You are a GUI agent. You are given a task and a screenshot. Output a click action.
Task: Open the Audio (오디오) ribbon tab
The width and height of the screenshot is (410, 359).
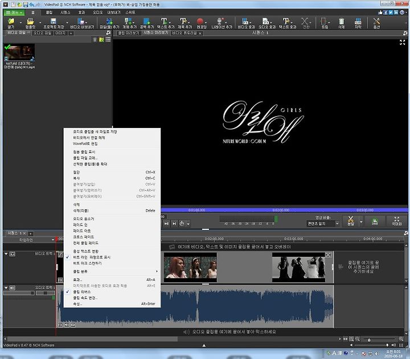click(x=97, y=13)
